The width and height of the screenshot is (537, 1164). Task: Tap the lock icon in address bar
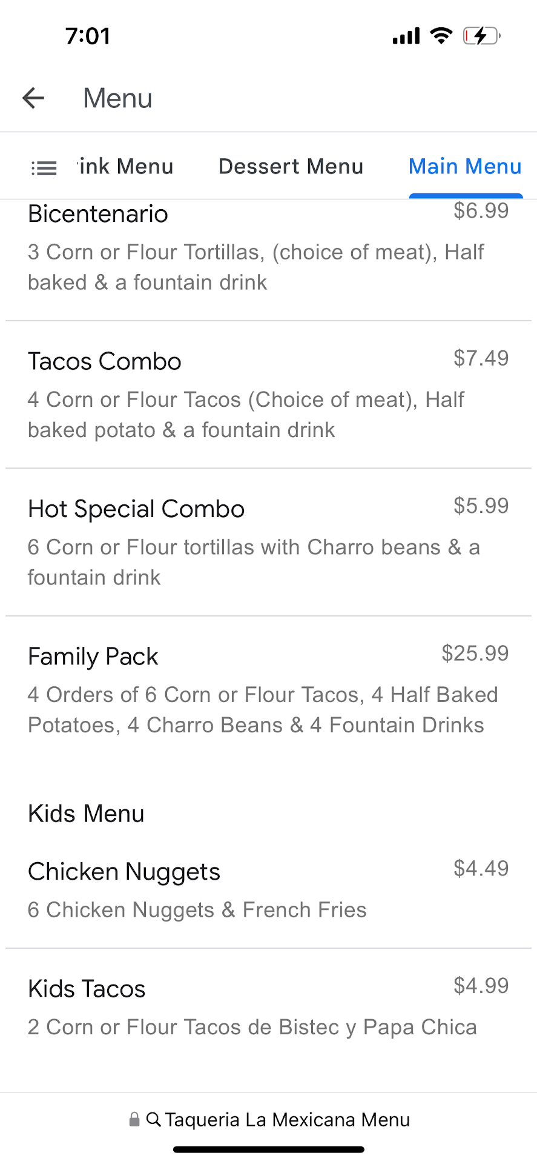tap(134, 1119)
